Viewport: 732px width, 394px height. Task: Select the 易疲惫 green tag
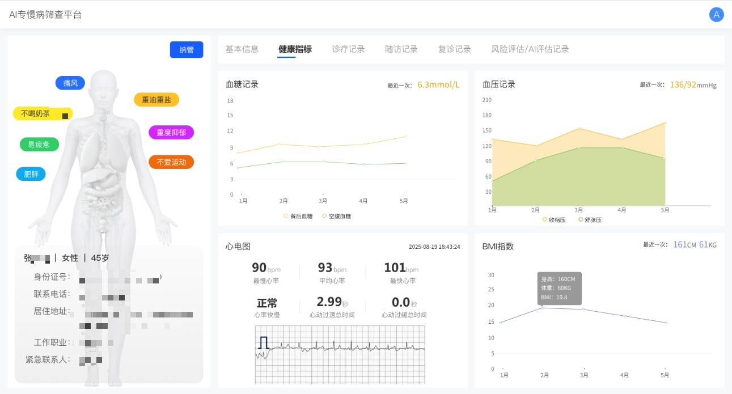click(x=39, y=145)
